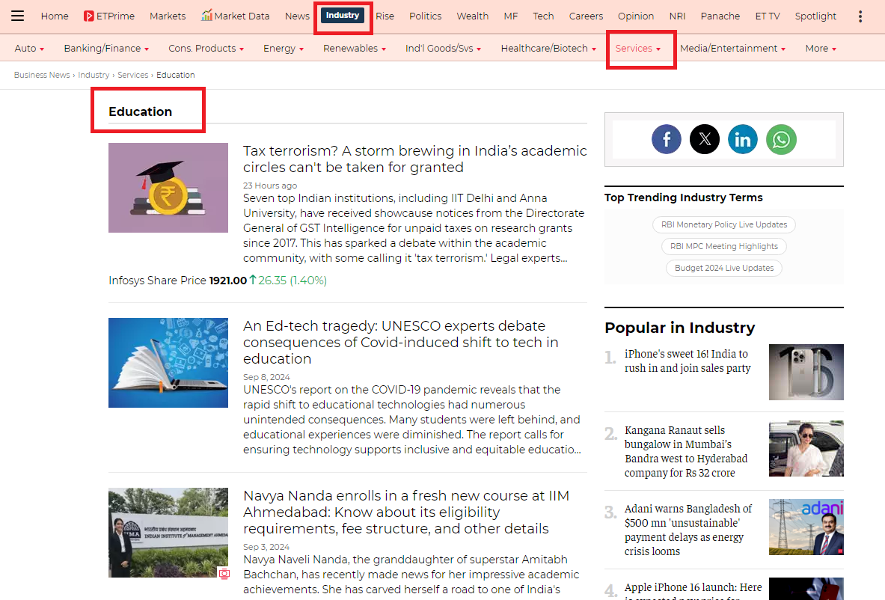Click Industry in the breadcrumb trail
This screenshot has height=600, width=885.
(x=94, y=75)
